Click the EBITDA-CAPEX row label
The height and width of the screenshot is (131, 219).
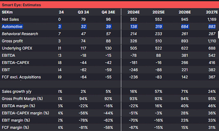tap(16, 62)
